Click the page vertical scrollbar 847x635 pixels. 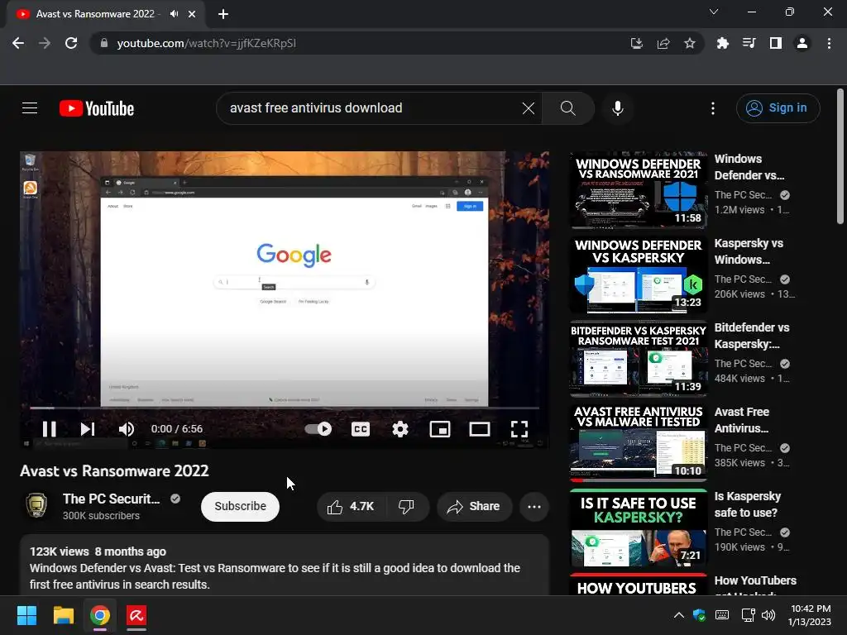click(840, 156)
